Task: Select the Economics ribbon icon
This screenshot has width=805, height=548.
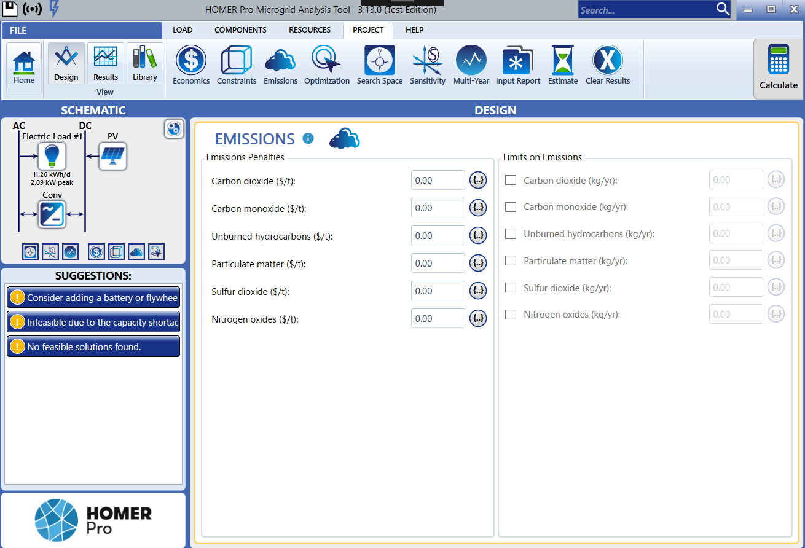Action: (x=190, y=65)
